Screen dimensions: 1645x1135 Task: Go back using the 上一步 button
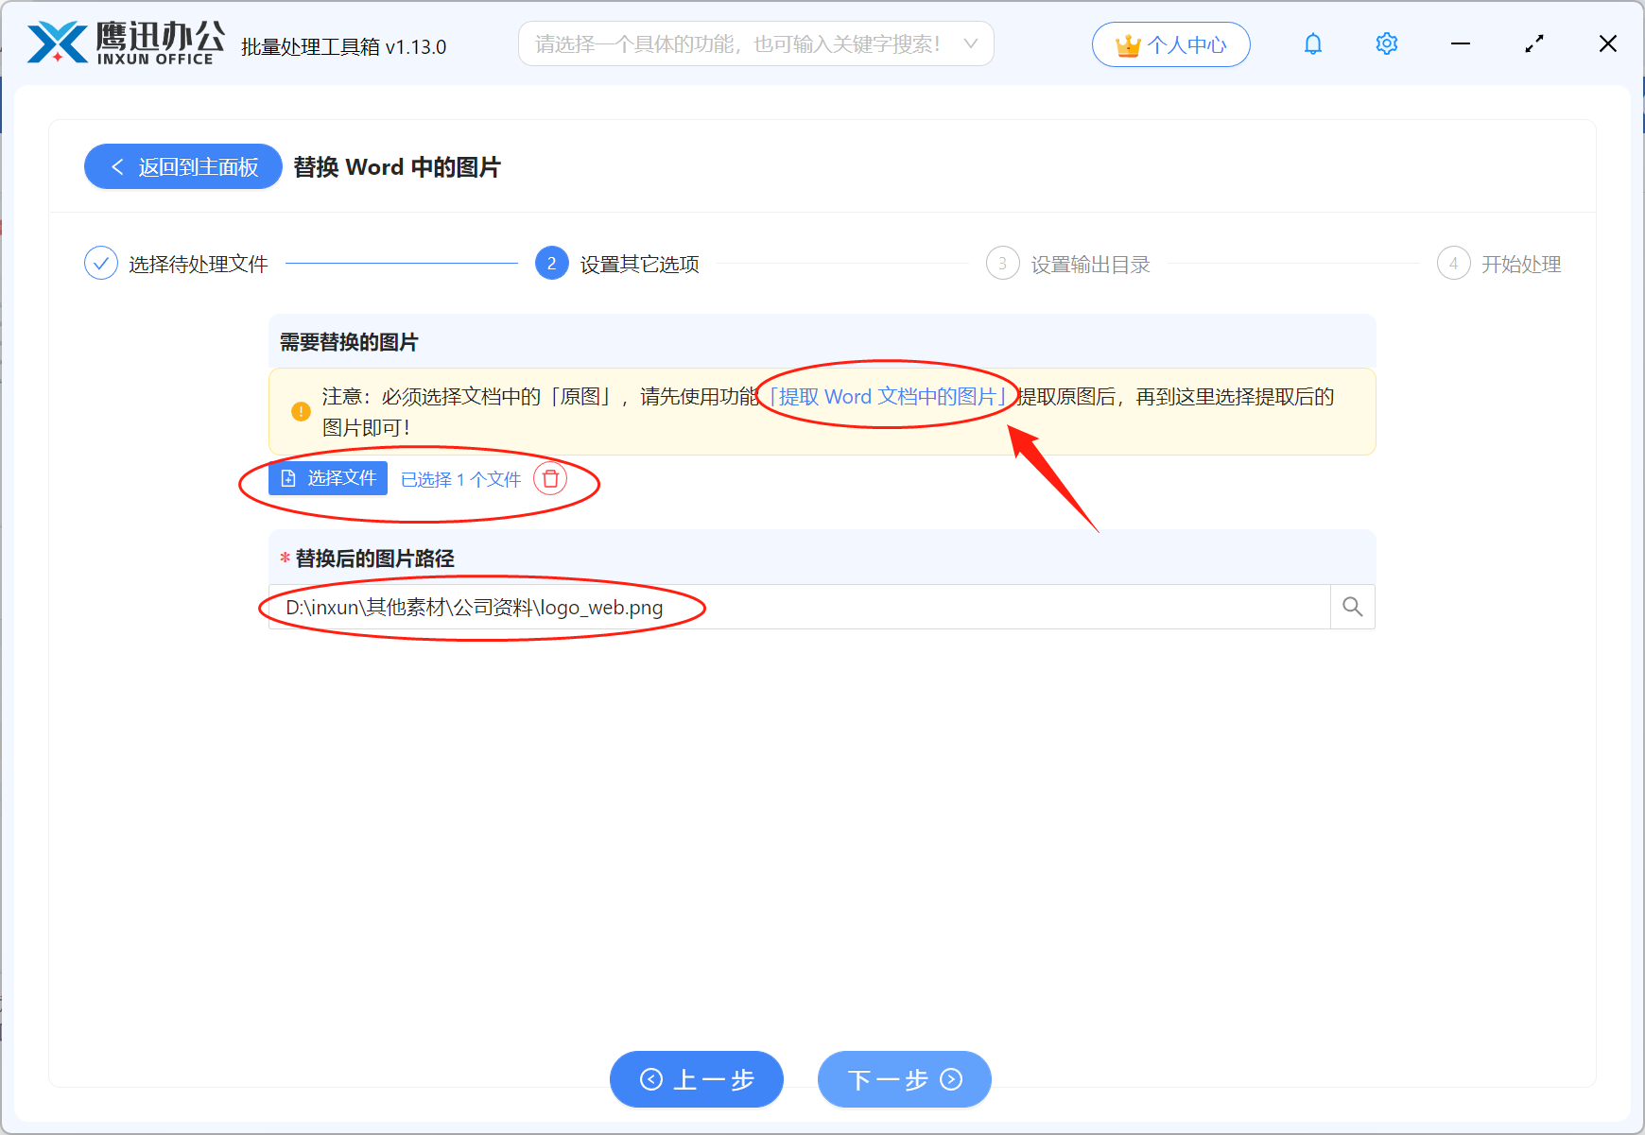pos(697,1079)
